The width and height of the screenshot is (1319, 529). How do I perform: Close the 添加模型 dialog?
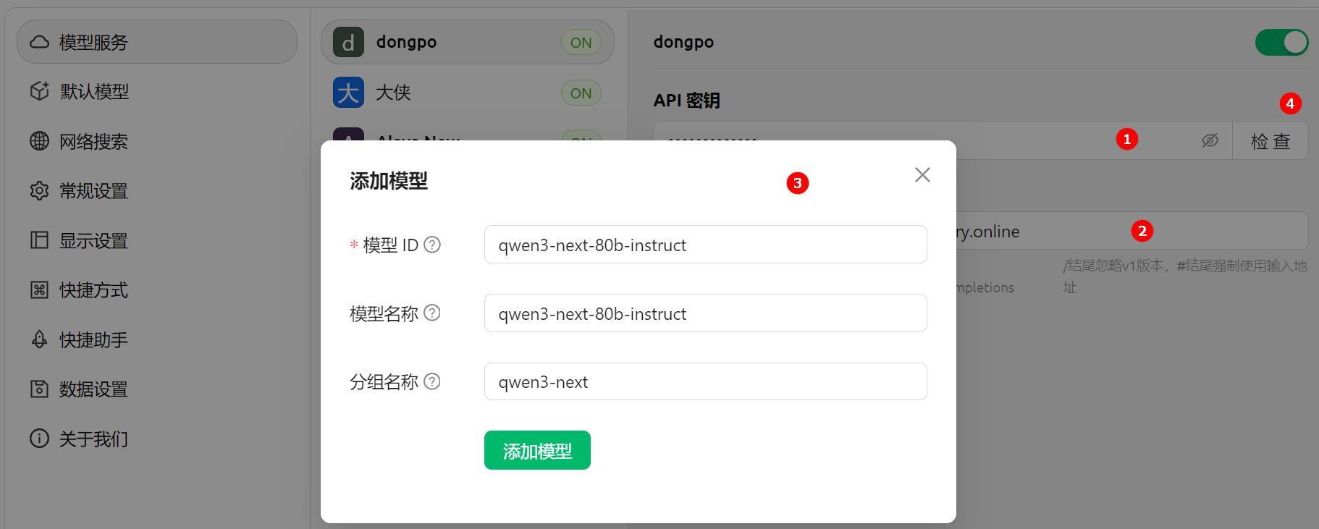click(x=922, y=174)
